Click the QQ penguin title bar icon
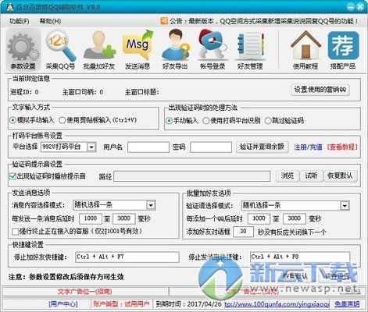Viewport: 368px width, 312px height. click(10, 7)
